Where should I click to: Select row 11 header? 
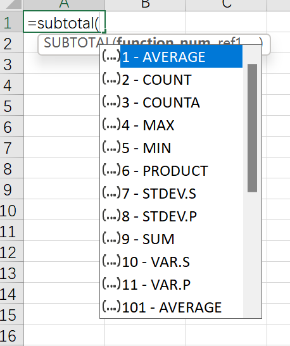pyautogui.click(x=11, y=230)
